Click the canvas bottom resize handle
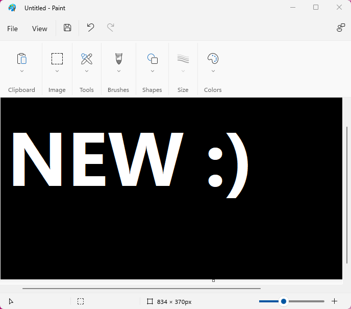Image resolution: width=351 pixels, height=309 pixels. (x=213, y=280)
